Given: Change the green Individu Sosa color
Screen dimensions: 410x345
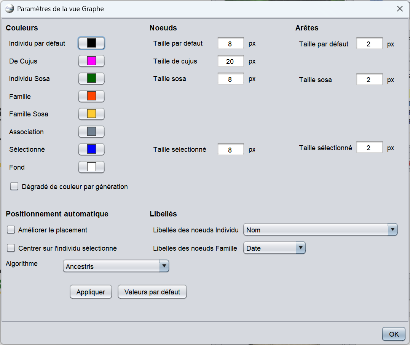Looking at the screenshot, I should pos(91,78).
